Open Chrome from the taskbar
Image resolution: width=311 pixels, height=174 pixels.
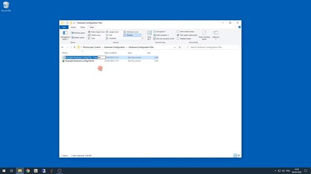point(28,171)
